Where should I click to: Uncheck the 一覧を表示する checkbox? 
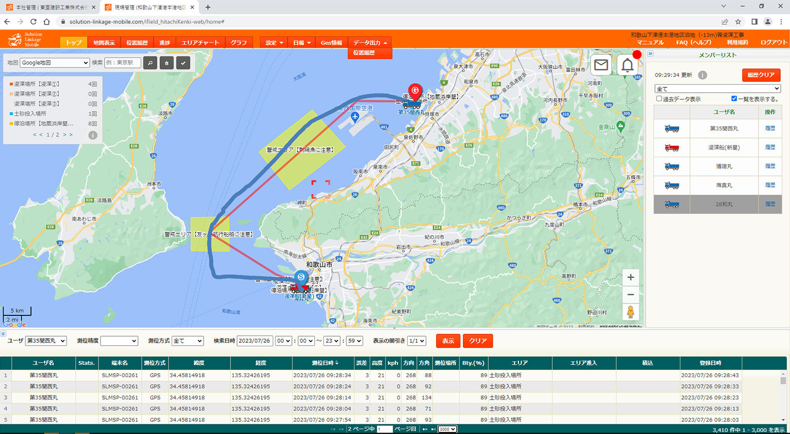(x=734, y=99)
